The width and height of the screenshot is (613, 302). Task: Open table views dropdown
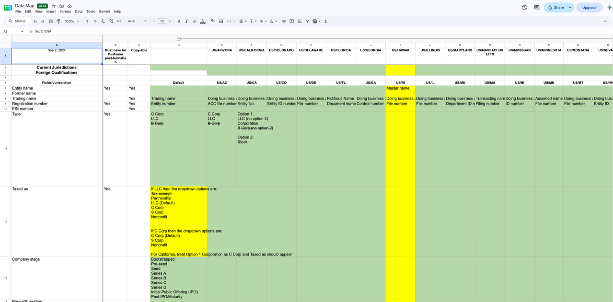coord(316,21)
